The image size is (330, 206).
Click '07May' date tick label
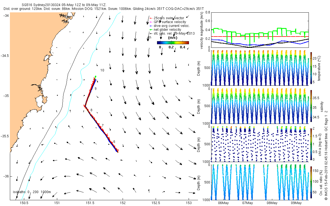pyautogui.click(x=248, y=203)
